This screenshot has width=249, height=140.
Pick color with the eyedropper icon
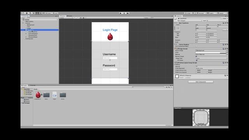[x=227, y=52]
